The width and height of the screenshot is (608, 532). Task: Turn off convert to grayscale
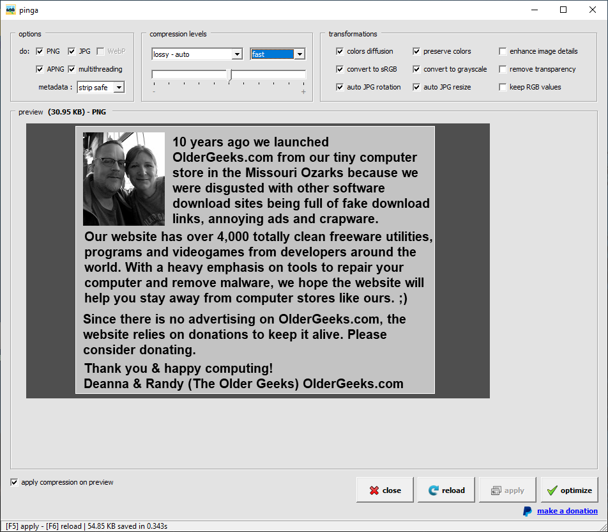click(x=416, y=69)
